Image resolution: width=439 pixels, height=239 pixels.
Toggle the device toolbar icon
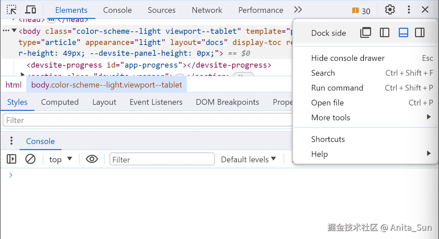(x=31, y=10)
